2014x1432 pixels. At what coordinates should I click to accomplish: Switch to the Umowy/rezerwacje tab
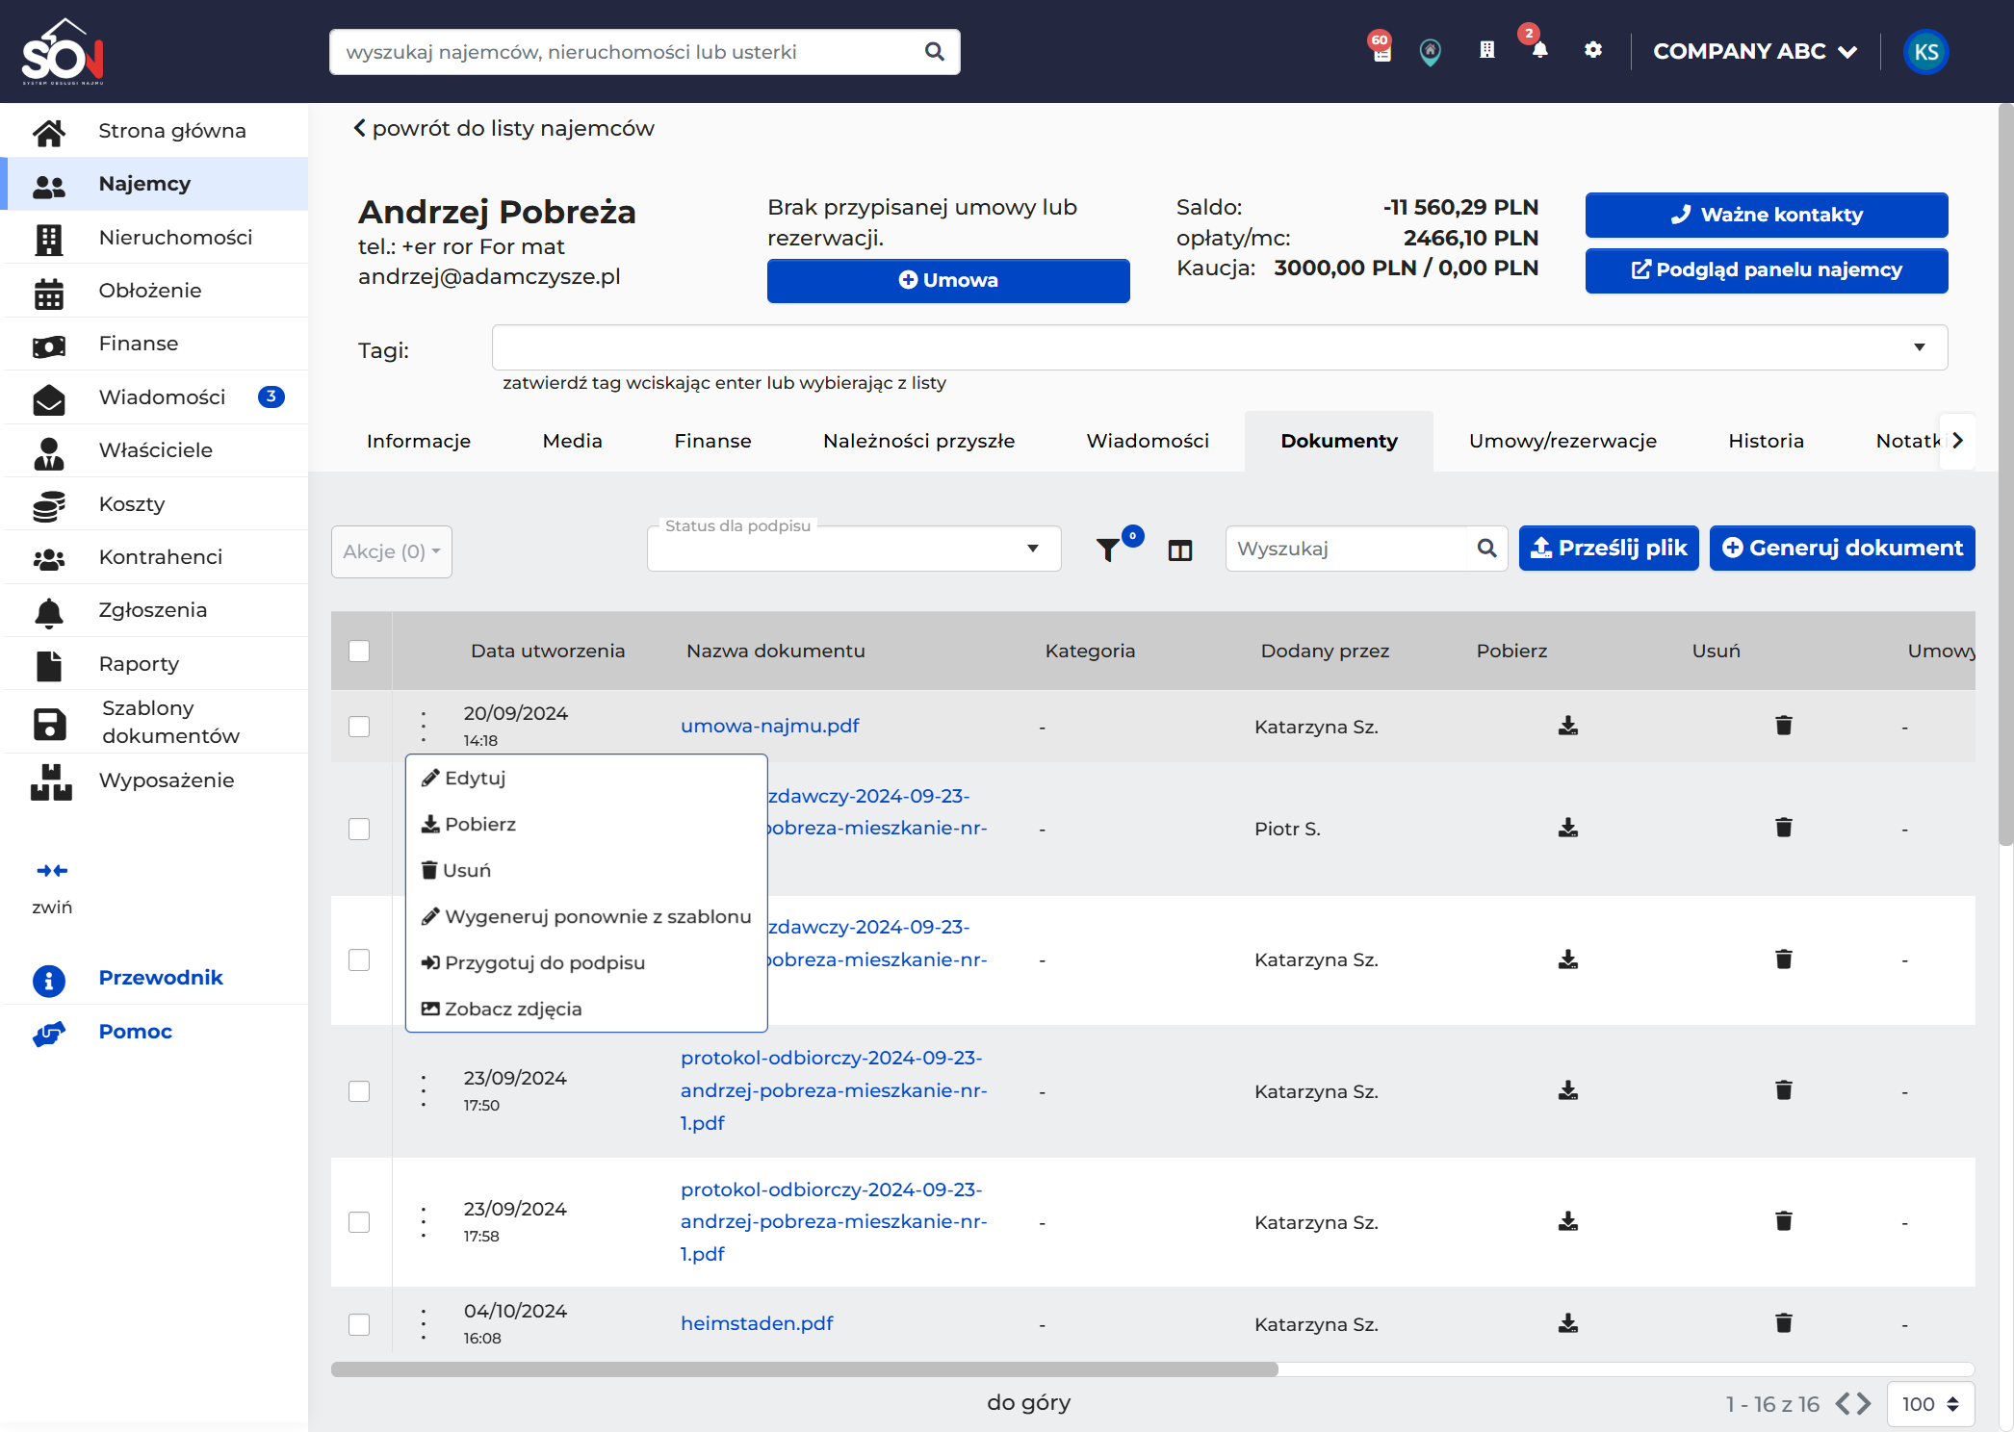click(1562, 441)
